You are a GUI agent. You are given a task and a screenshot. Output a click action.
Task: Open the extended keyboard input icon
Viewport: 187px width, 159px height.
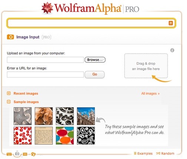tap(9, 154)
